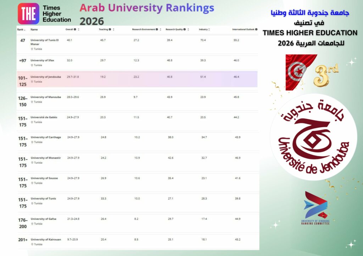Open the University of Manouba link
The image size is (363, 256).
46,97
